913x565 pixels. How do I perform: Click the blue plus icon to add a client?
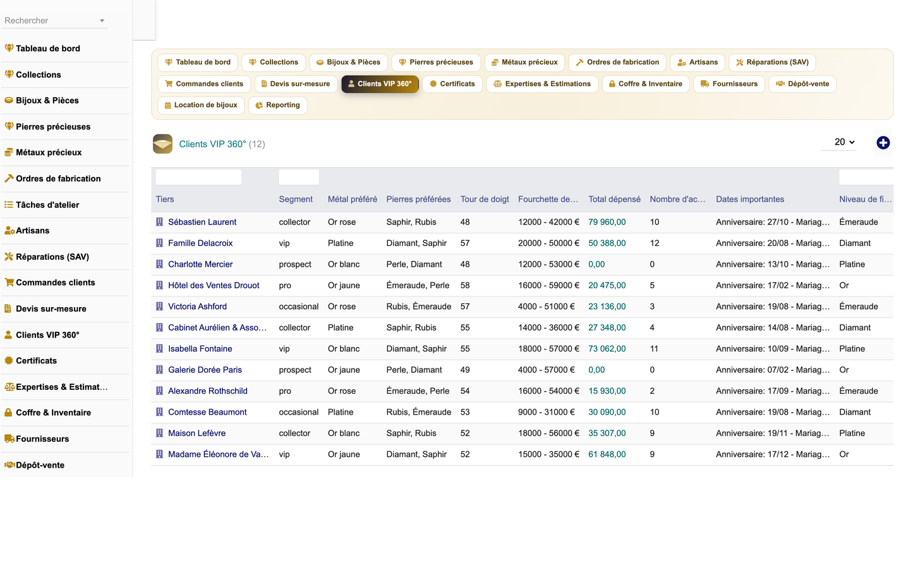point(883,143)
